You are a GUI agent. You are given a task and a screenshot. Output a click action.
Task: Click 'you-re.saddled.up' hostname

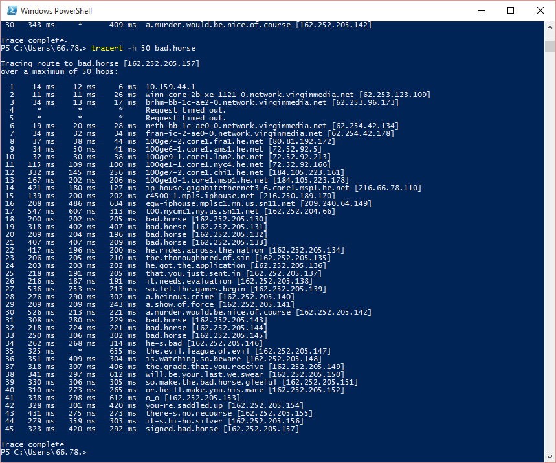[x=184, y=407]
